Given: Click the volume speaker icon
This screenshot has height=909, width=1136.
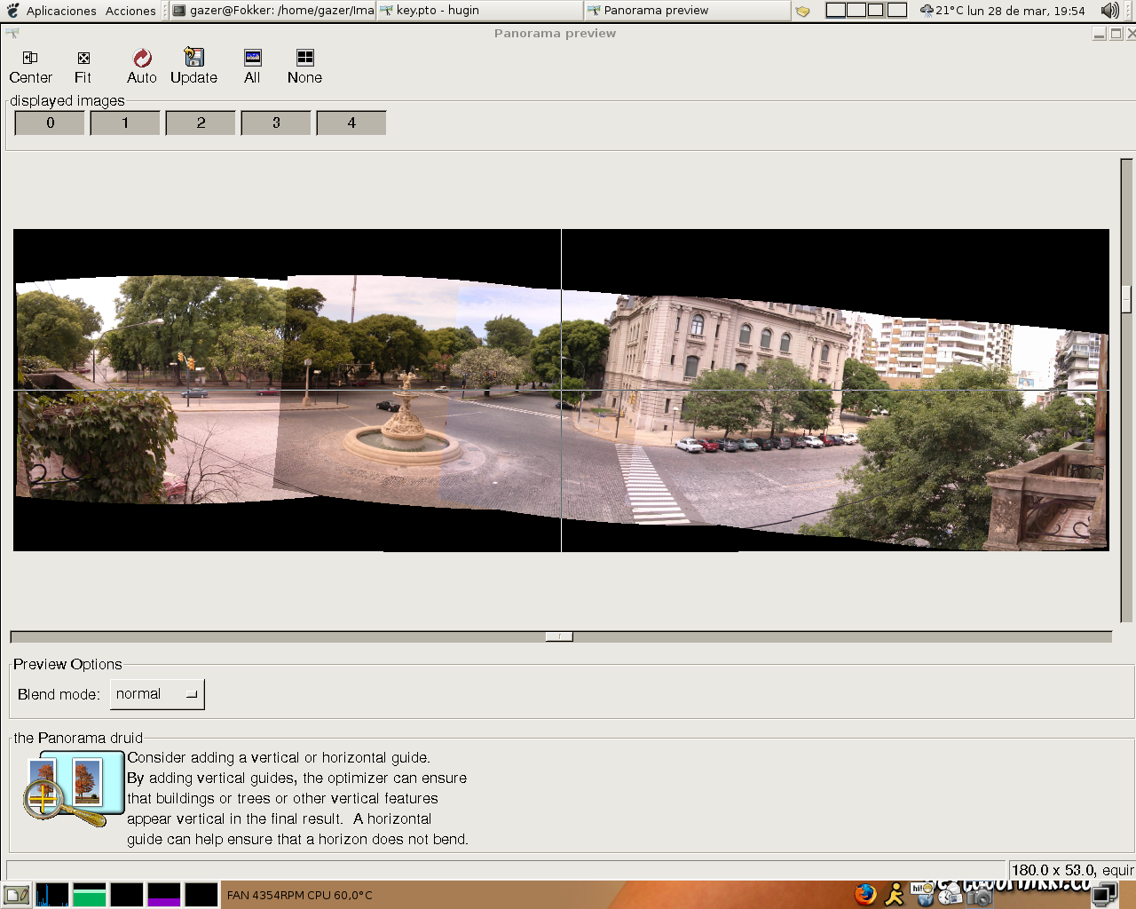Looking at the screenshot, I should (x=1109, y=11).
